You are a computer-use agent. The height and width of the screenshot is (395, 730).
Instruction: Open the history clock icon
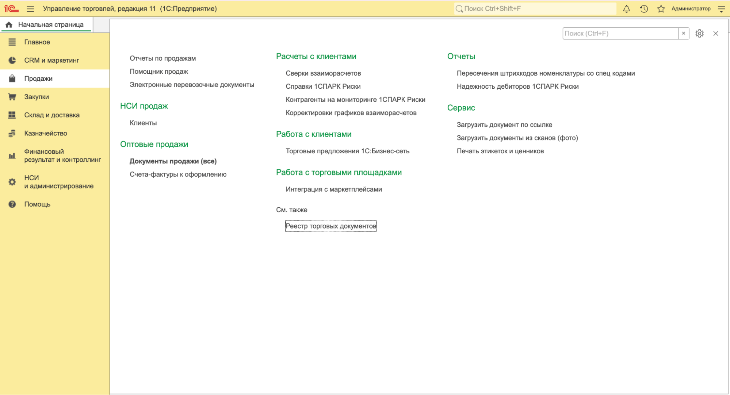pos(644,8)
